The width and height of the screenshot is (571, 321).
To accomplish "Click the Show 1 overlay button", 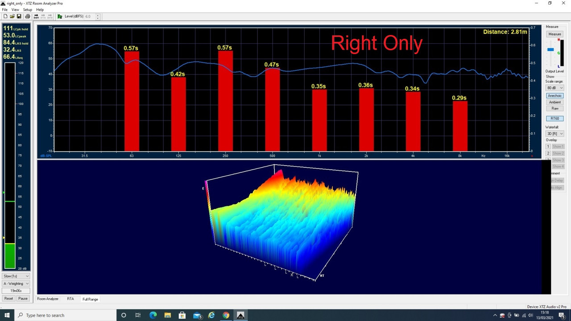I will pyautogui.click(x=558, y=146).
